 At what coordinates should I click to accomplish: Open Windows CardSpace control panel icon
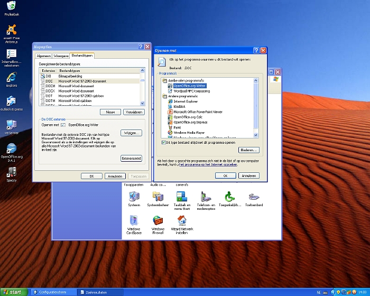click(134, 225)
